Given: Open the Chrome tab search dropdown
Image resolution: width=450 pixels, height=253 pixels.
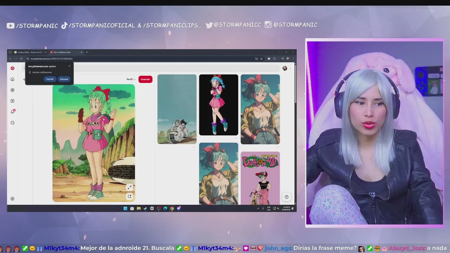Looking at the screenshot, I should point(10,52).
